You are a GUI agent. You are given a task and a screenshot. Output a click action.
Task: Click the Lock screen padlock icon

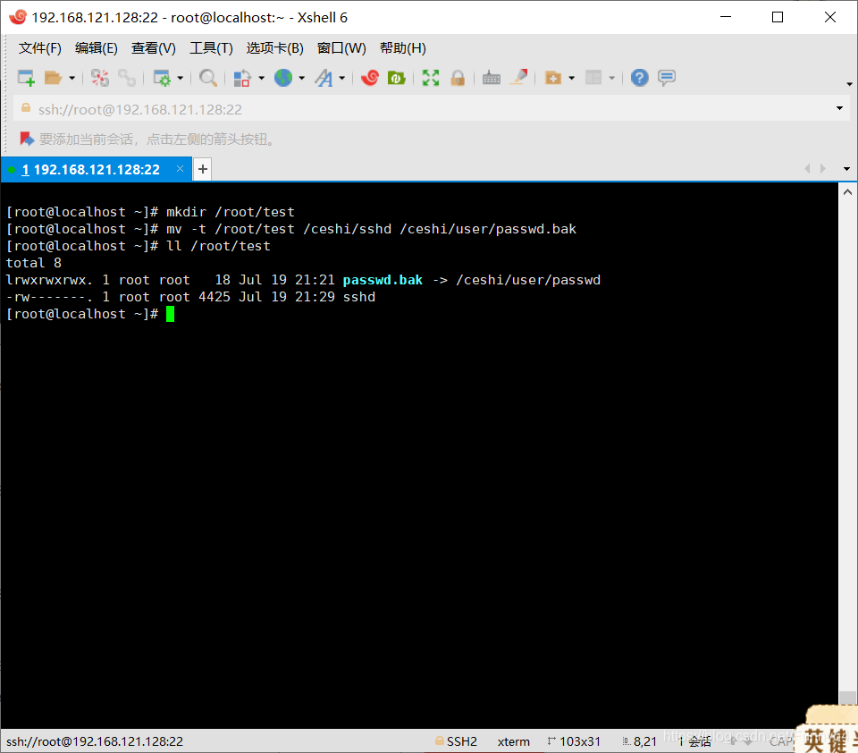[458, 78]
